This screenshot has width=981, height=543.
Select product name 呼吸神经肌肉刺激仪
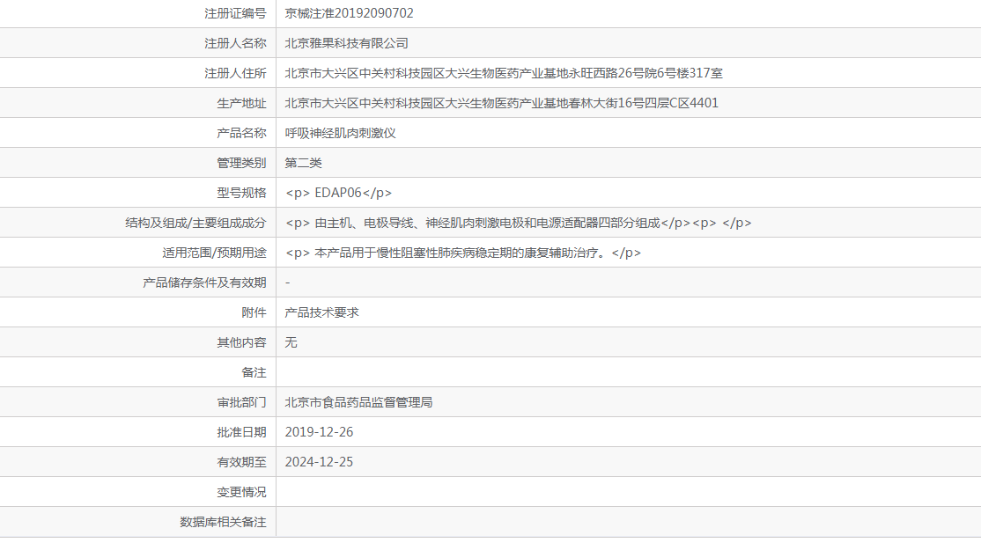point(340,133)
